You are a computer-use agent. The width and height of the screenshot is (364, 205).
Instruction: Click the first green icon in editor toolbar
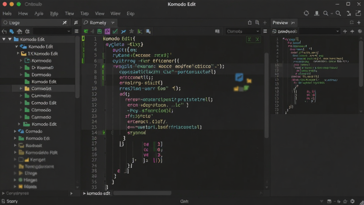pyautogui.click(x=86, y=31)
